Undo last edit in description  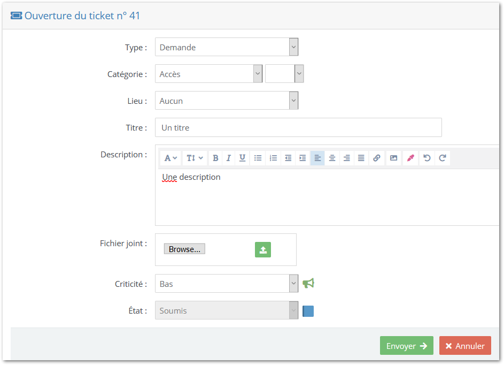(427, 158)
